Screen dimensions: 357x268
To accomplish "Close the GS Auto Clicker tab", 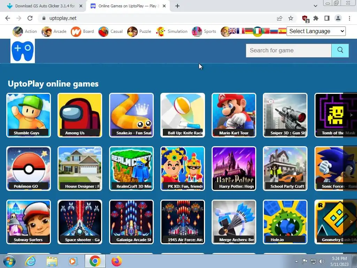I will pos(81,6).
